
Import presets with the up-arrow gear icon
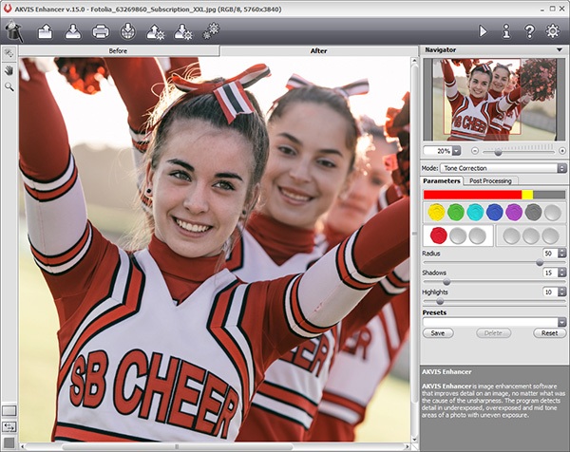point(156,32)
